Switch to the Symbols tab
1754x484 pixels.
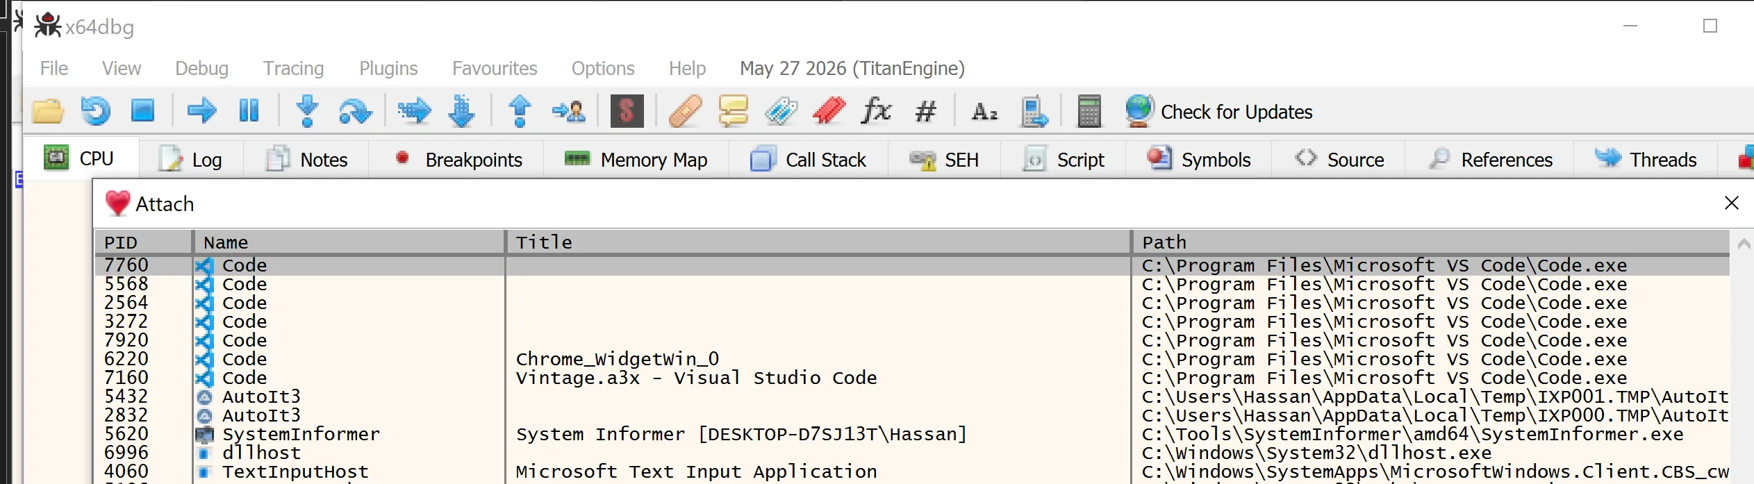[1199, 160]
